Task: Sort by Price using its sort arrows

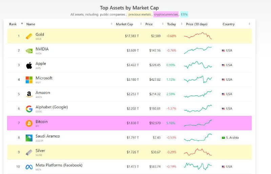Action: (x=163, y=24)
